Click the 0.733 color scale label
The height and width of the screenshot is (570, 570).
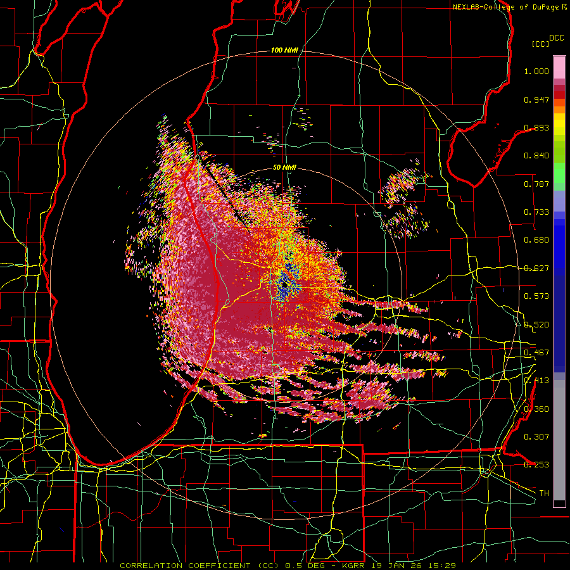[x=536, y=212]
